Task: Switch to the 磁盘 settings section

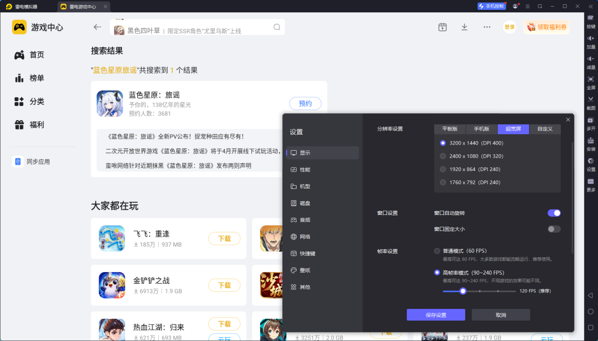Action: tap(306, 203)
